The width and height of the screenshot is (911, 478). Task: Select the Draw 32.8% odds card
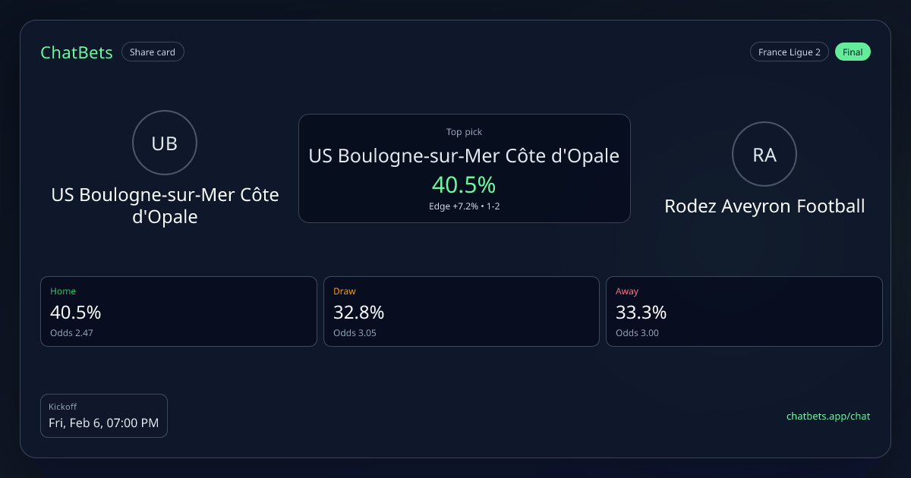[x=462, y=311]
